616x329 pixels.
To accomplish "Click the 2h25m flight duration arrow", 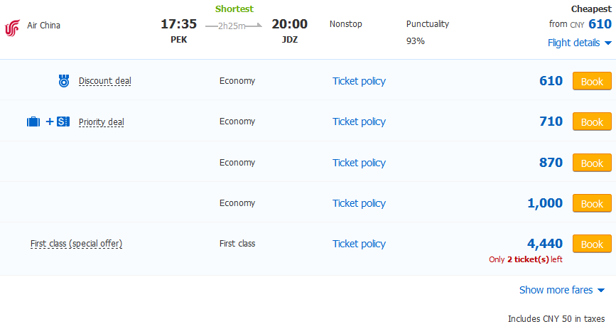I will coord(233,26).
